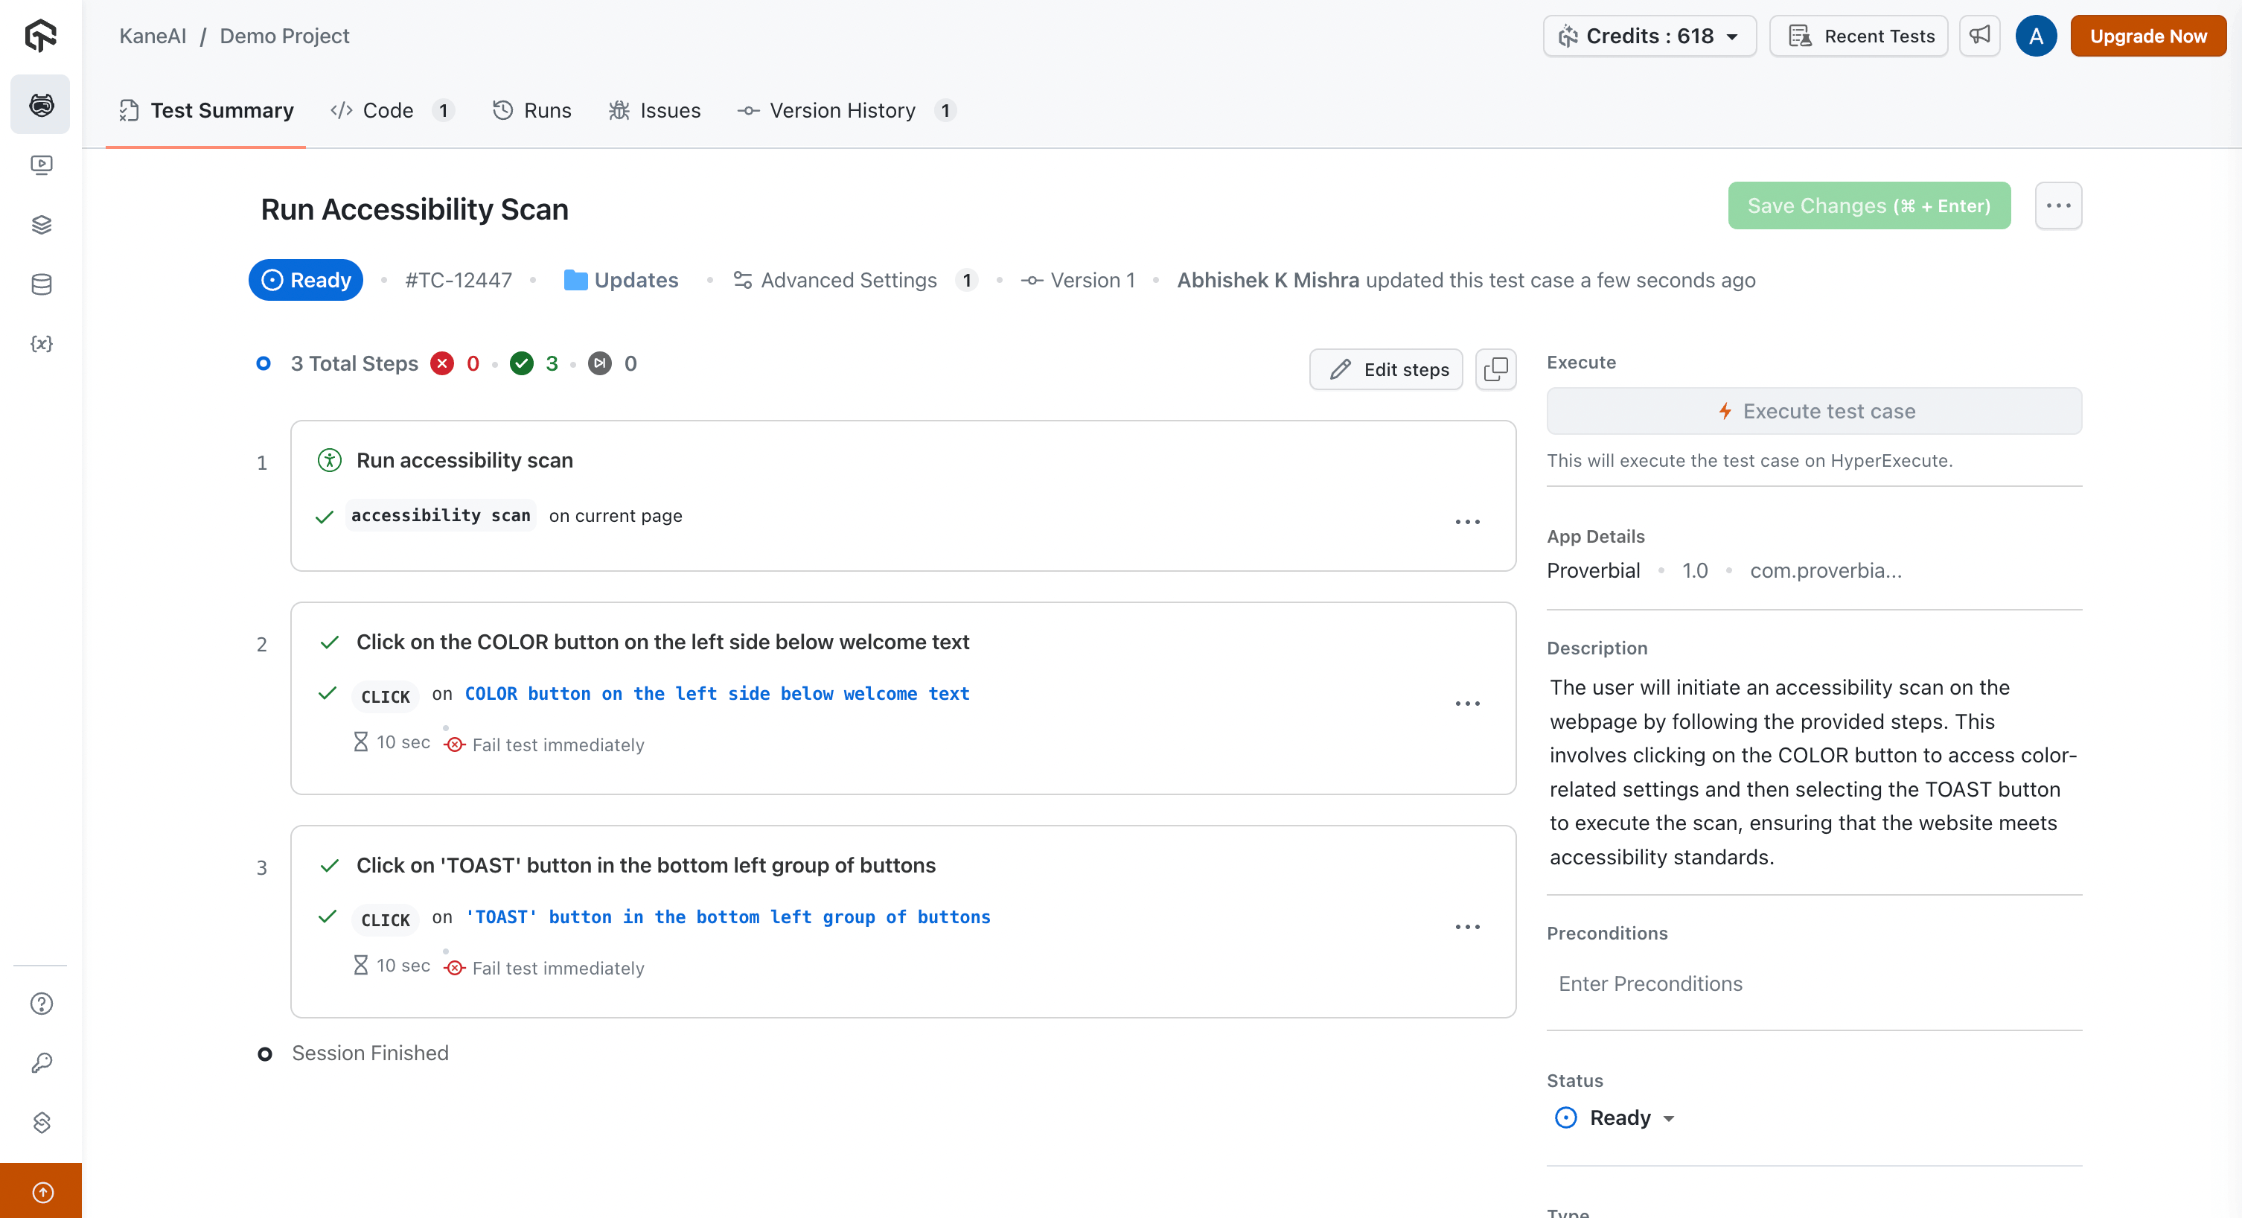Click the database icon in the sidebar

40,284
